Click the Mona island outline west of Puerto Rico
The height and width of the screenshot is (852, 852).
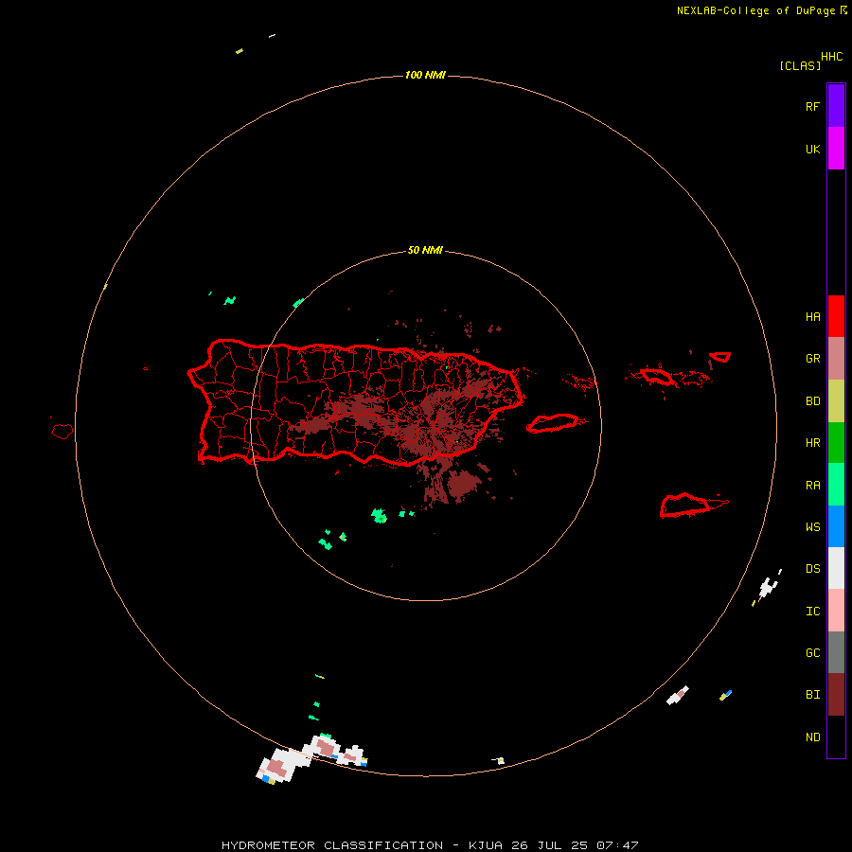[x=62, y=432]
